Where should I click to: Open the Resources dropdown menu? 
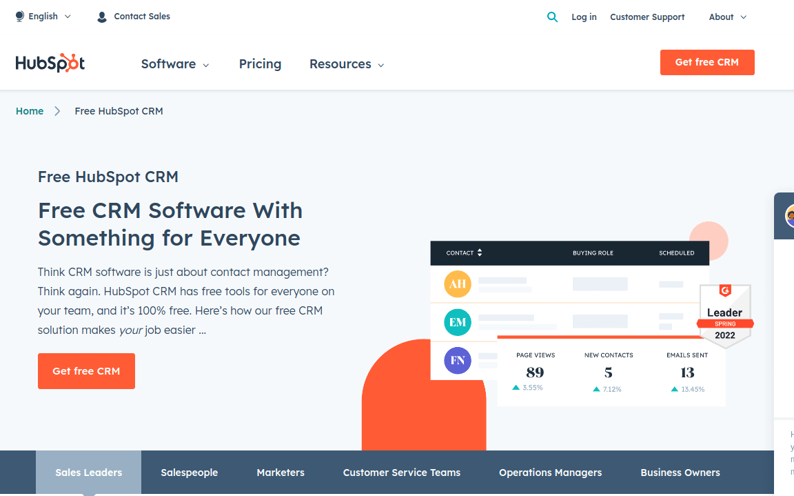tap(347, 64)
